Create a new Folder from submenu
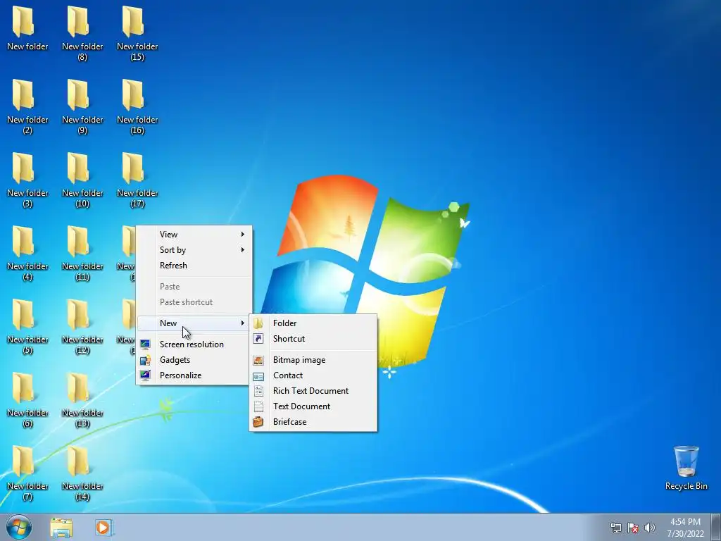This screenshot has height=541, width=721. click(313, 323)
